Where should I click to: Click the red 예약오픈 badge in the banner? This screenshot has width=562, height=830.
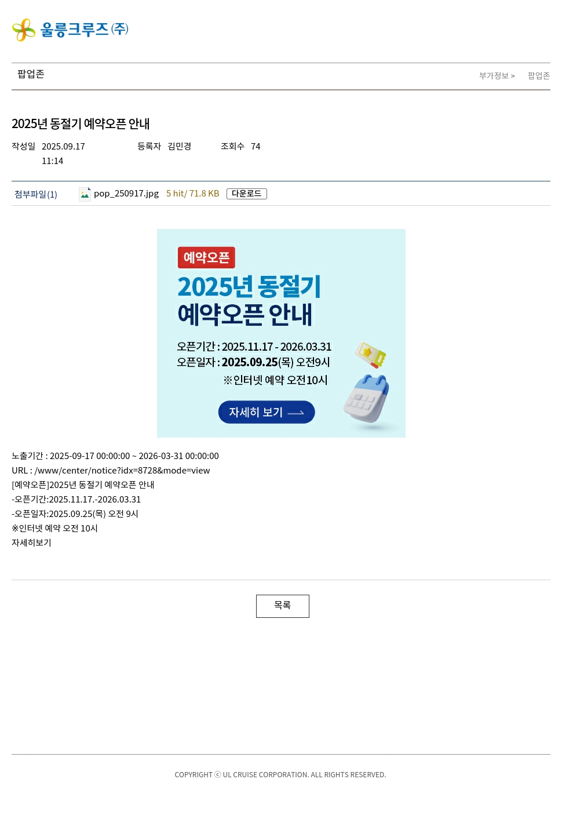[x=206, y=257]
